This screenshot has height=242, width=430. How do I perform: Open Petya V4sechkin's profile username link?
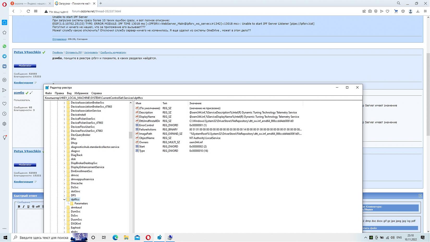click(27, 52)
